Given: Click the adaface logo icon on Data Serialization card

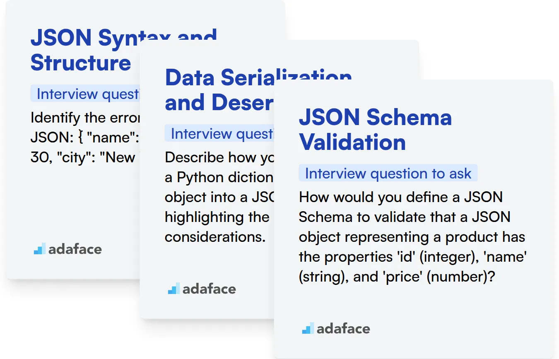Looking at the screenshot, I should point(173,289).
